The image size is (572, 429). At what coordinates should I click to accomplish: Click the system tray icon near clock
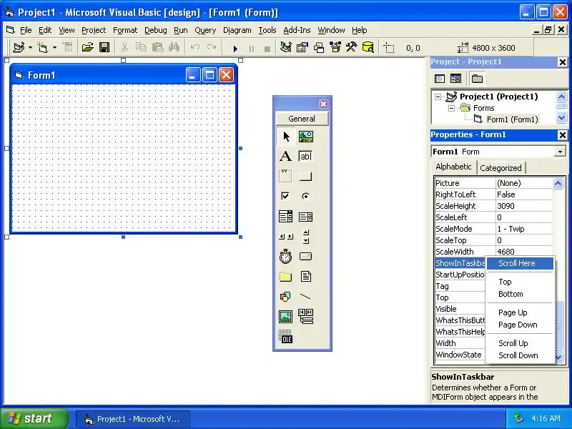[x=518, y=418]
